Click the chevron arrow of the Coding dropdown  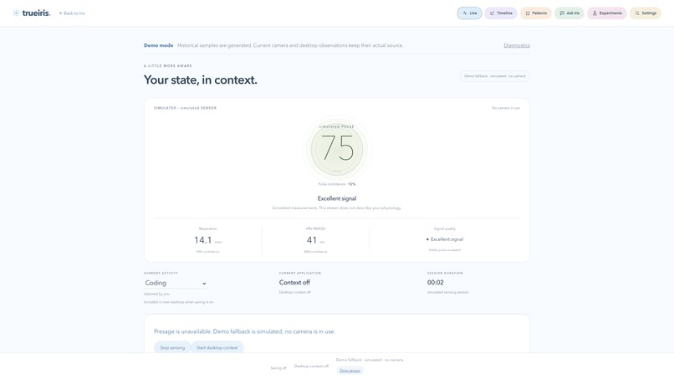pos(204,284)
